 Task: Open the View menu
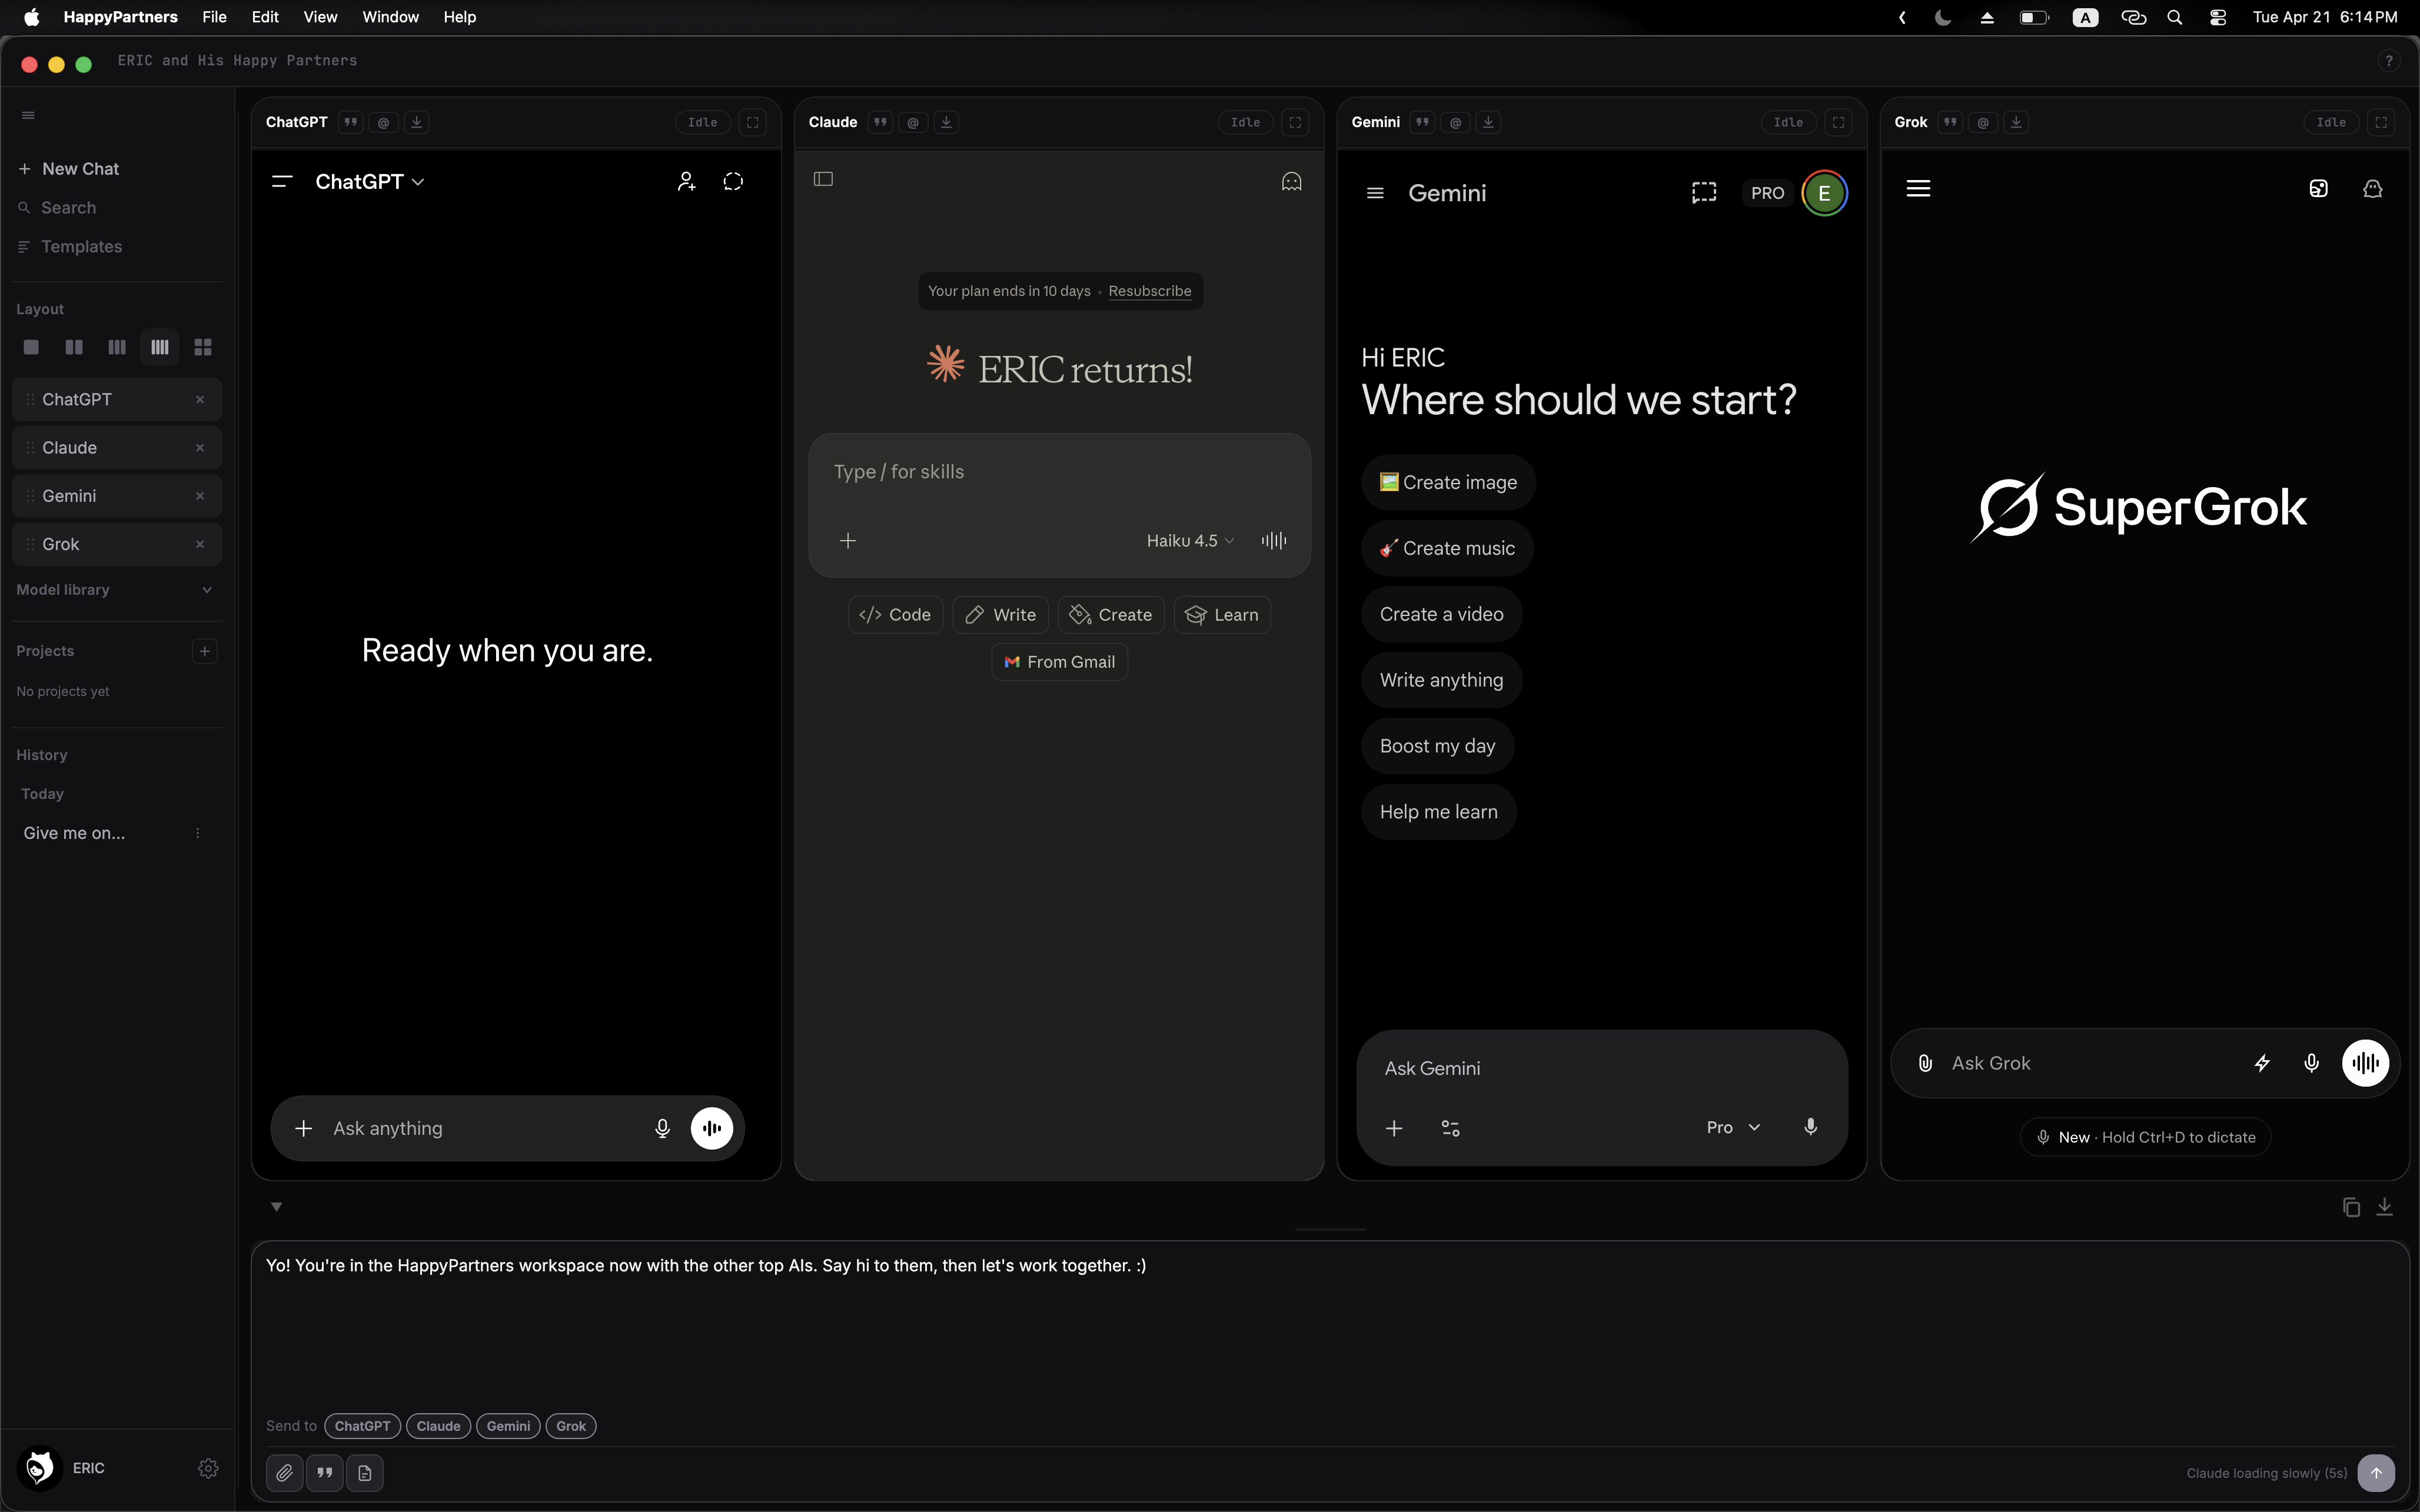click(x=320, y=17)
